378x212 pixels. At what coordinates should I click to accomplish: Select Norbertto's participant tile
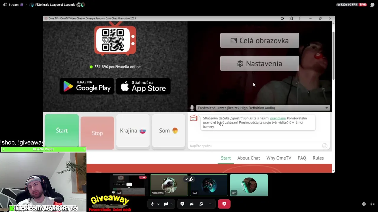[169, 185]
